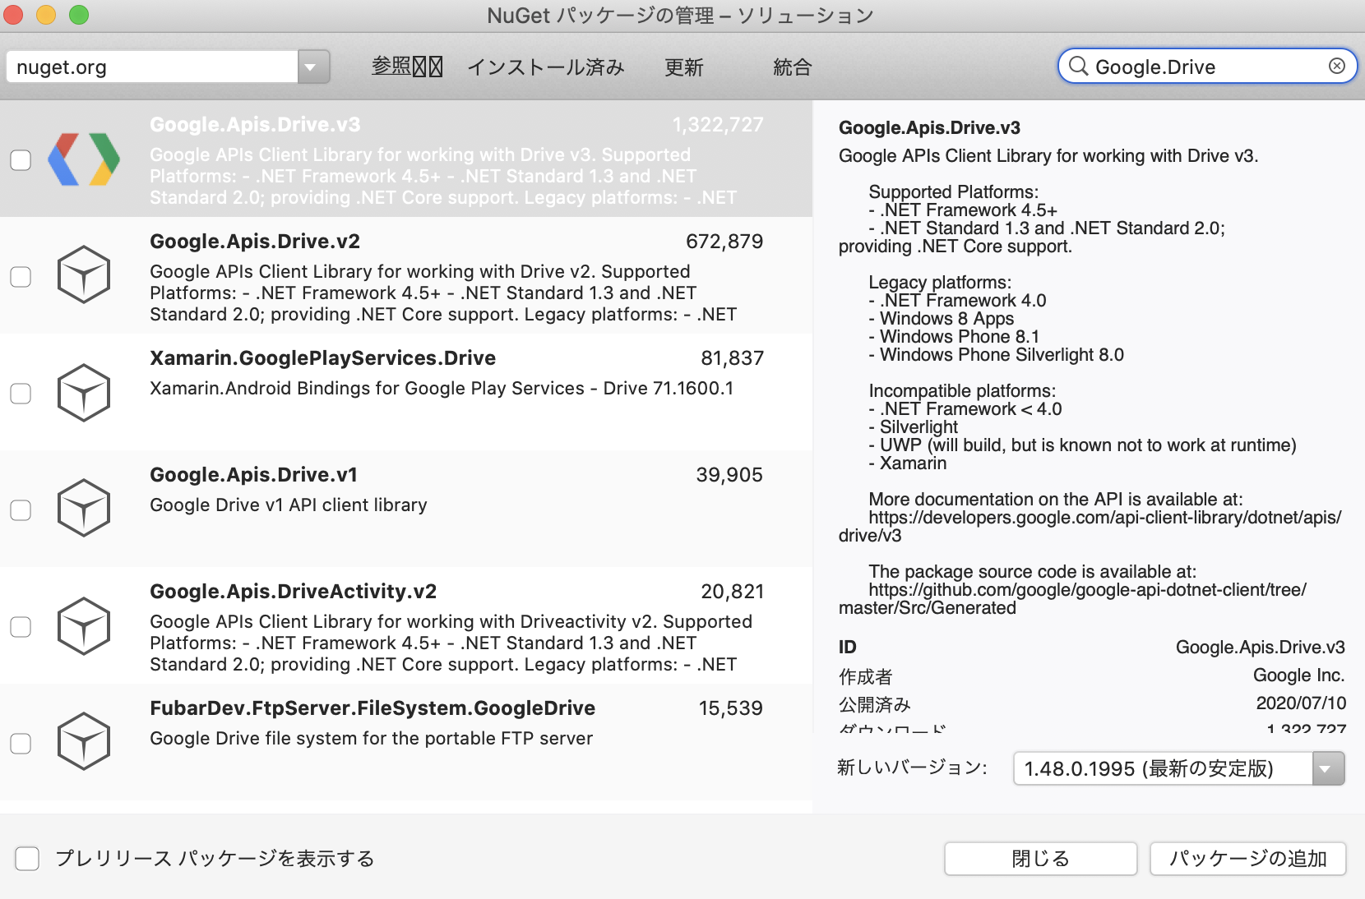This screenshot has height=899, width=1365.
Task: Click the Google.Apis.Drive.v2 package cube icon
Action: (84, 274)
